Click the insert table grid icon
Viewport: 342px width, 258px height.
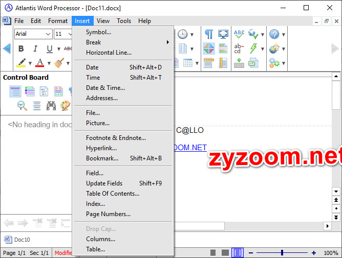187,63
